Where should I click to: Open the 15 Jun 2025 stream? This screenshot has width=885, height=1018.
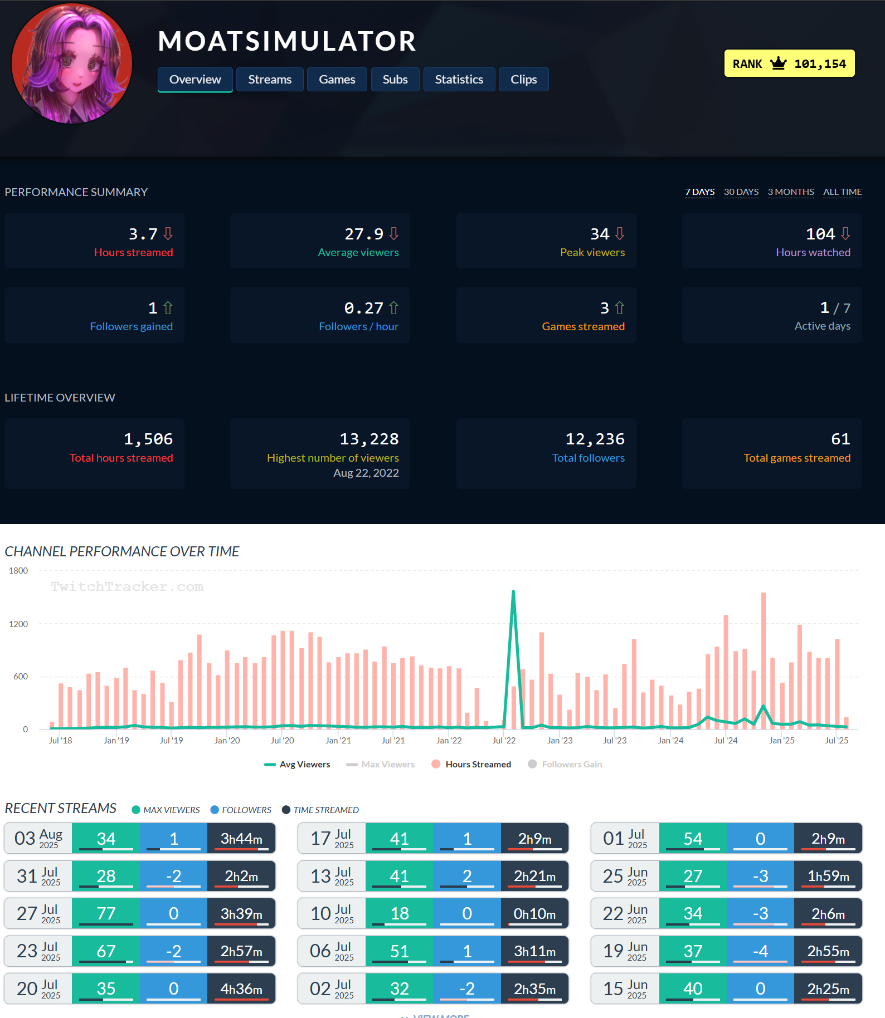coord(727,988)
